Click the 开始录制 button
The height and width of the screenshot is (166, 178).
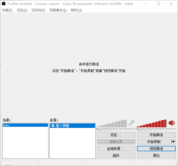[154, 142]
